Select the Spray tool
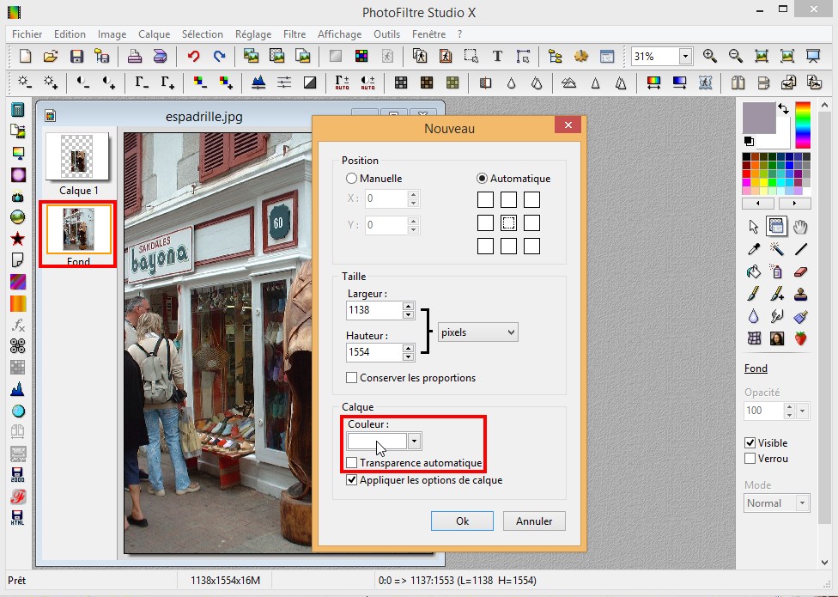Image resolution: width=838 pixels, height=597 pixels. 776,271
